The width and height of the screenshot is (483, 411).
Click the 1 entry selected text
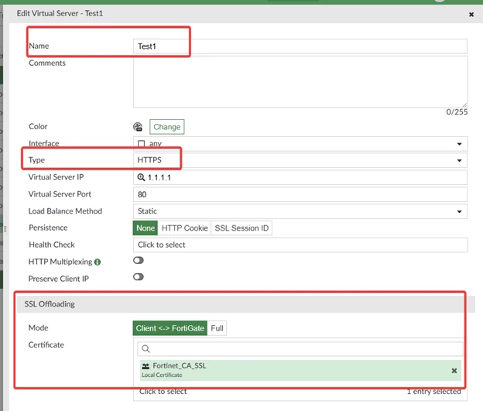click(433, 392)
